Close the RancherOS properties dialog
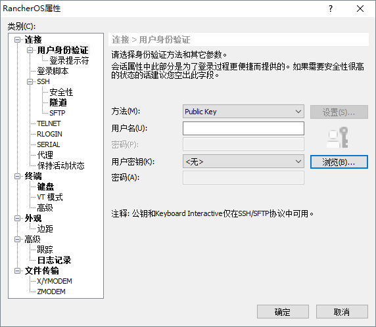The height and width of the screenshot is (327, 376). tap(360, 9)
